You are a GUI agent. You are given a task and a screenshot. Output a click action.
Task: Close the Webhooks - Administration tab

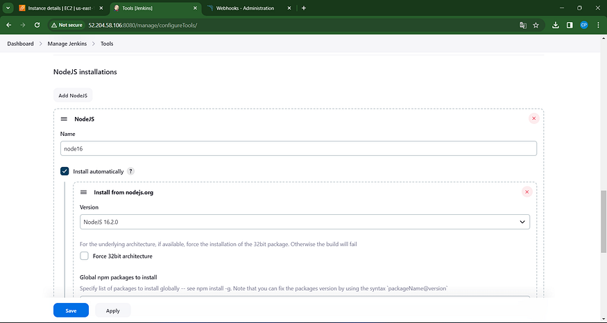[289, 8]
